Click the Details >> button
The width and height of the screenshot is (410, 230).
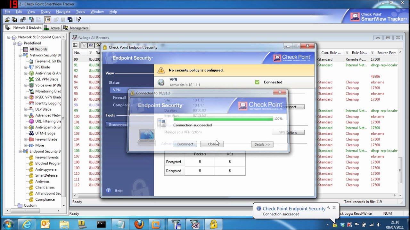pyautogui.click(x=262, y=144)
